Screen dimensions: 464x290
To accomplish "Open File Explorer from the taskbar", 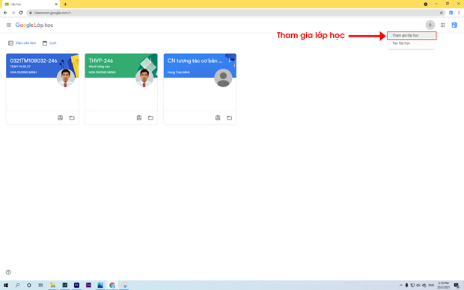I will [52, 286].
